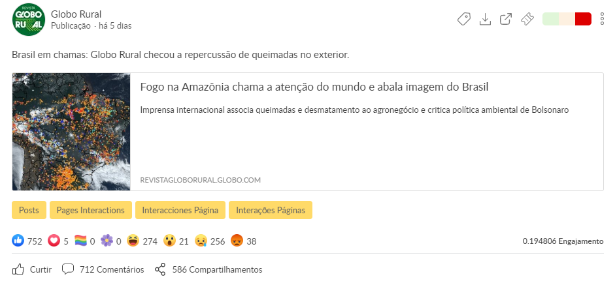Click the tag icon on the post
Image resolution: width=615 pixels, height=285 pixels.
[x=463, y=20]
